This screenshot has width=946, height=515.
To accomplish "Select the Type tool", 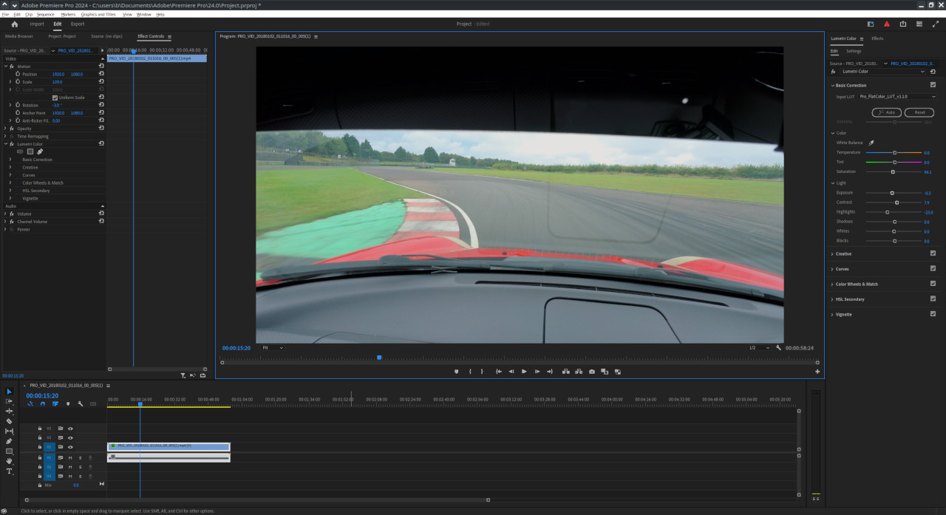I will tap(10, 471).
